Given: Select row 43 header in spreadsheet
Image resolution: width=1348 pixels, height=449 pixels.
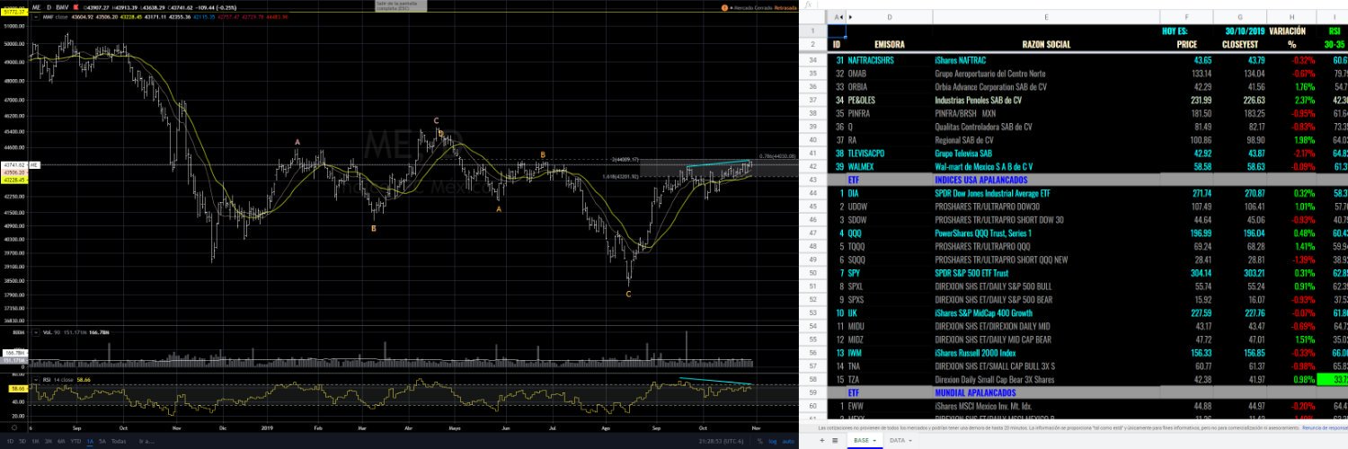Looking at the screenshot, I should coord(812,180).
